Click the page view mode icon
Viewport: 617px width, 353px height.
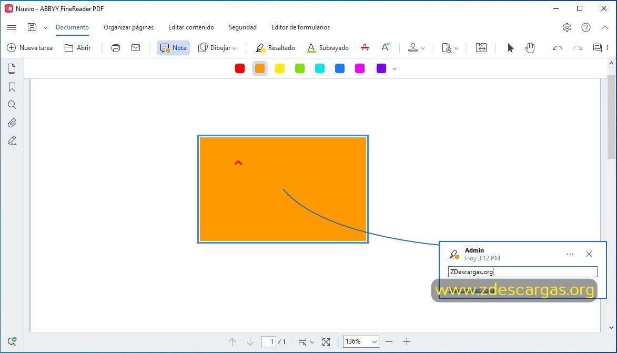click(x=302, y=341)
